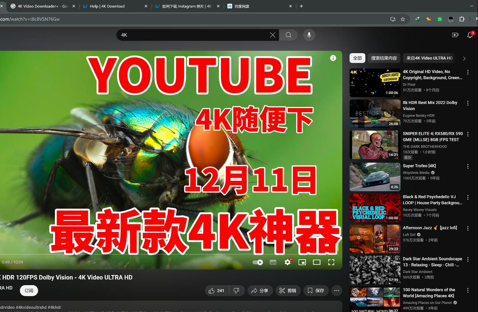Toggle subtitles in the player
This screenshot has height=312, width=478.
pyautogui.click(x=273, y=262)
